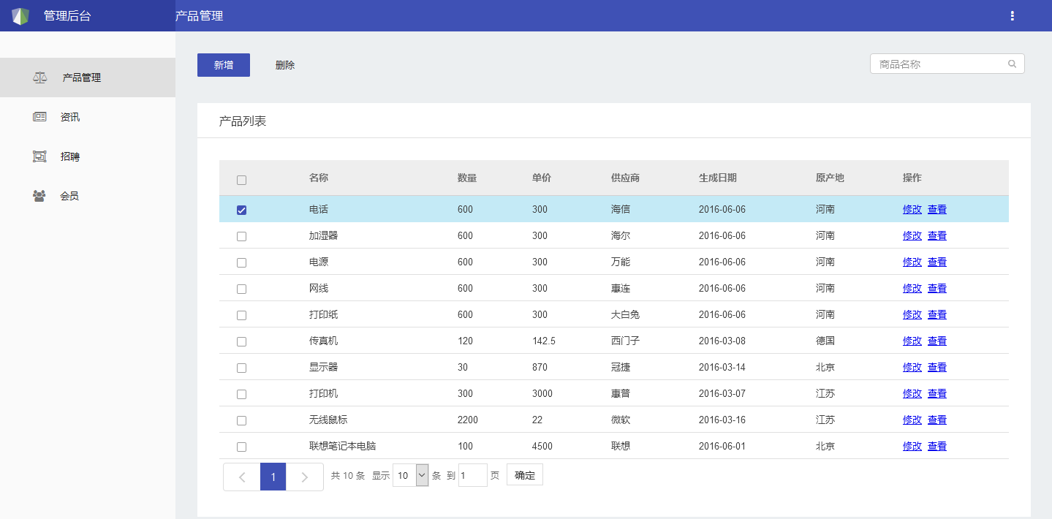Go to next page arrow
The height and width of the screenshot is (519, 1052).
point(305,477)
